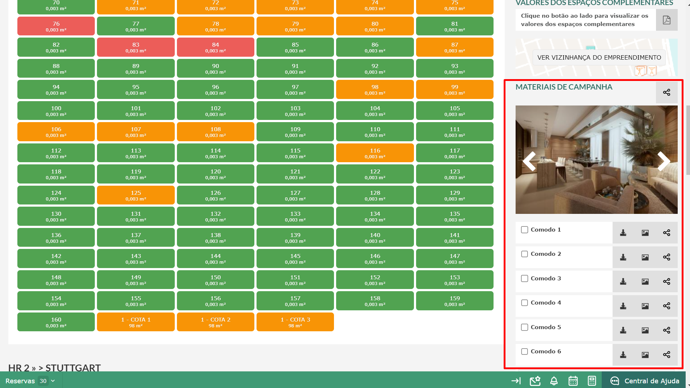
Task: Check the Comodo 1 checkbox
Action: point(524,230)
